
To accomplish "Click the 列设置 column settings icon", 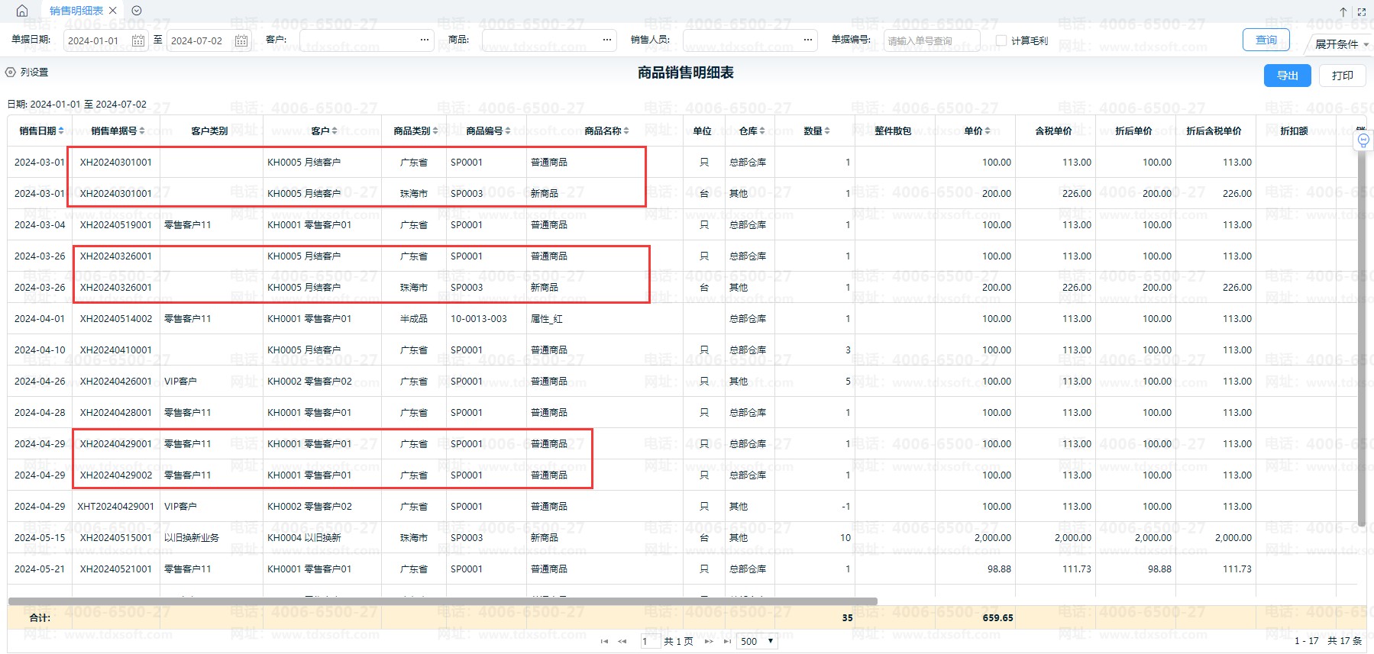I will point(11,72).
